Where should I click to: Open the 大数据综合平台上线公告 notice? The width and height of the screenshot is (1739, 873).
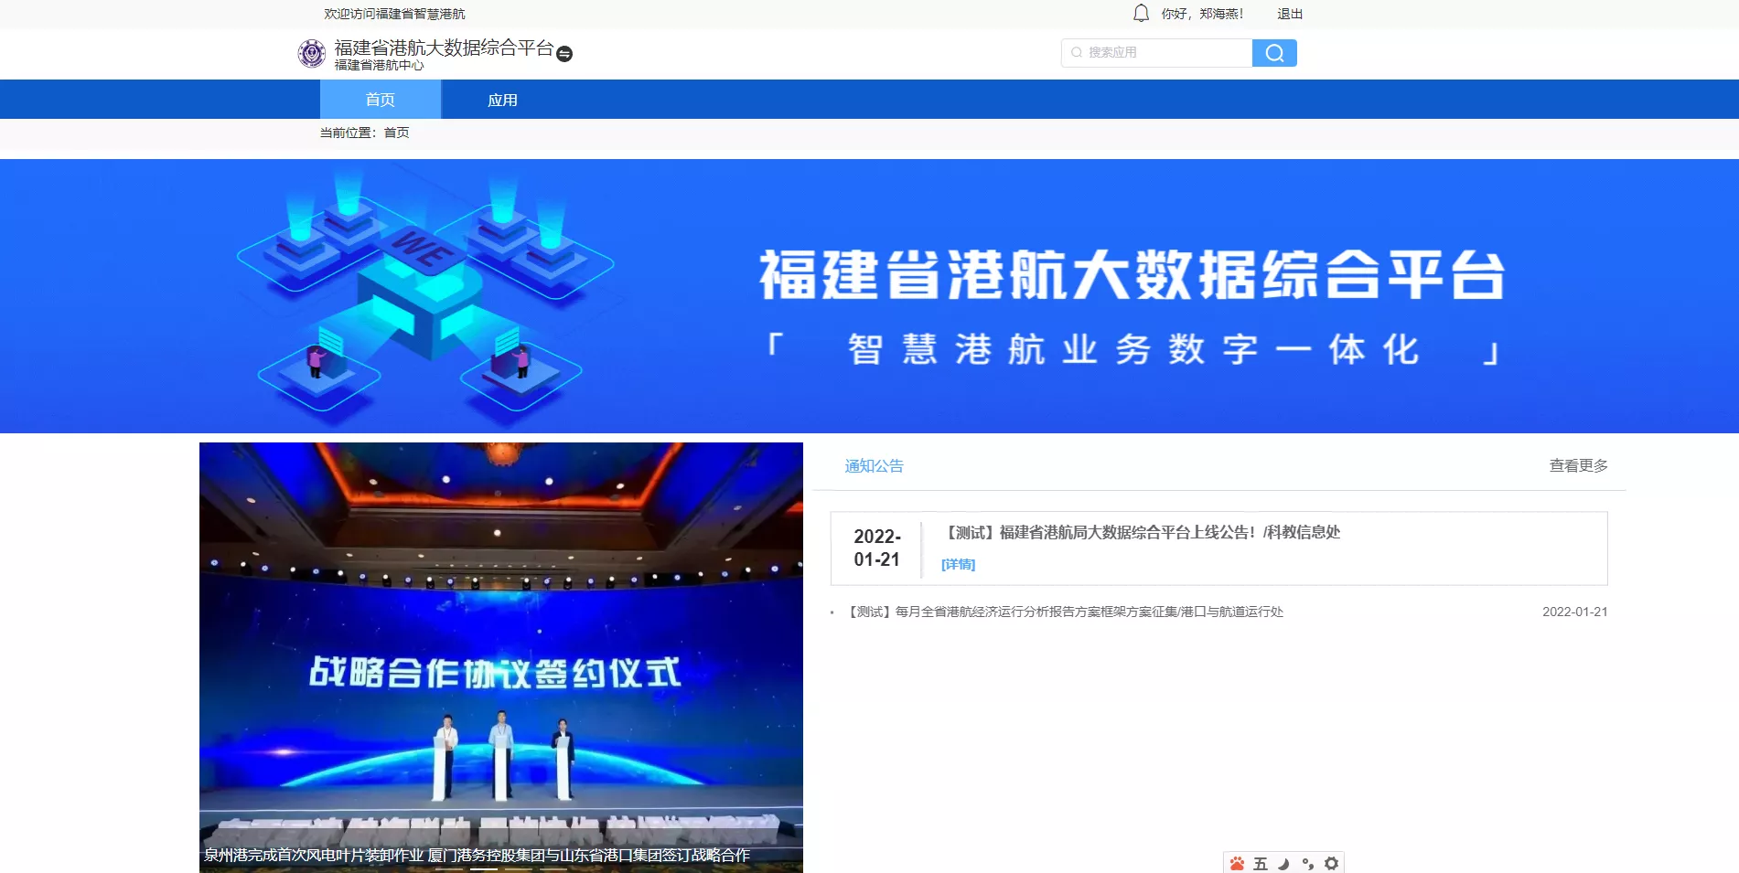(1143, 532)
